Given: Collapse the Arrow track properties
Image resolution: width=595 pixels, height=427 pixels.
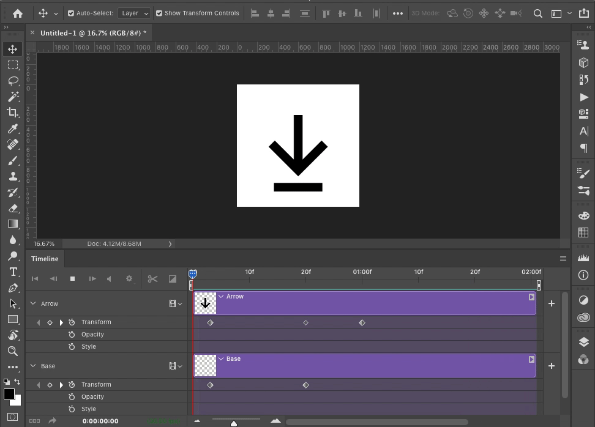Looking at the screenshot, I should coord(33,303).
